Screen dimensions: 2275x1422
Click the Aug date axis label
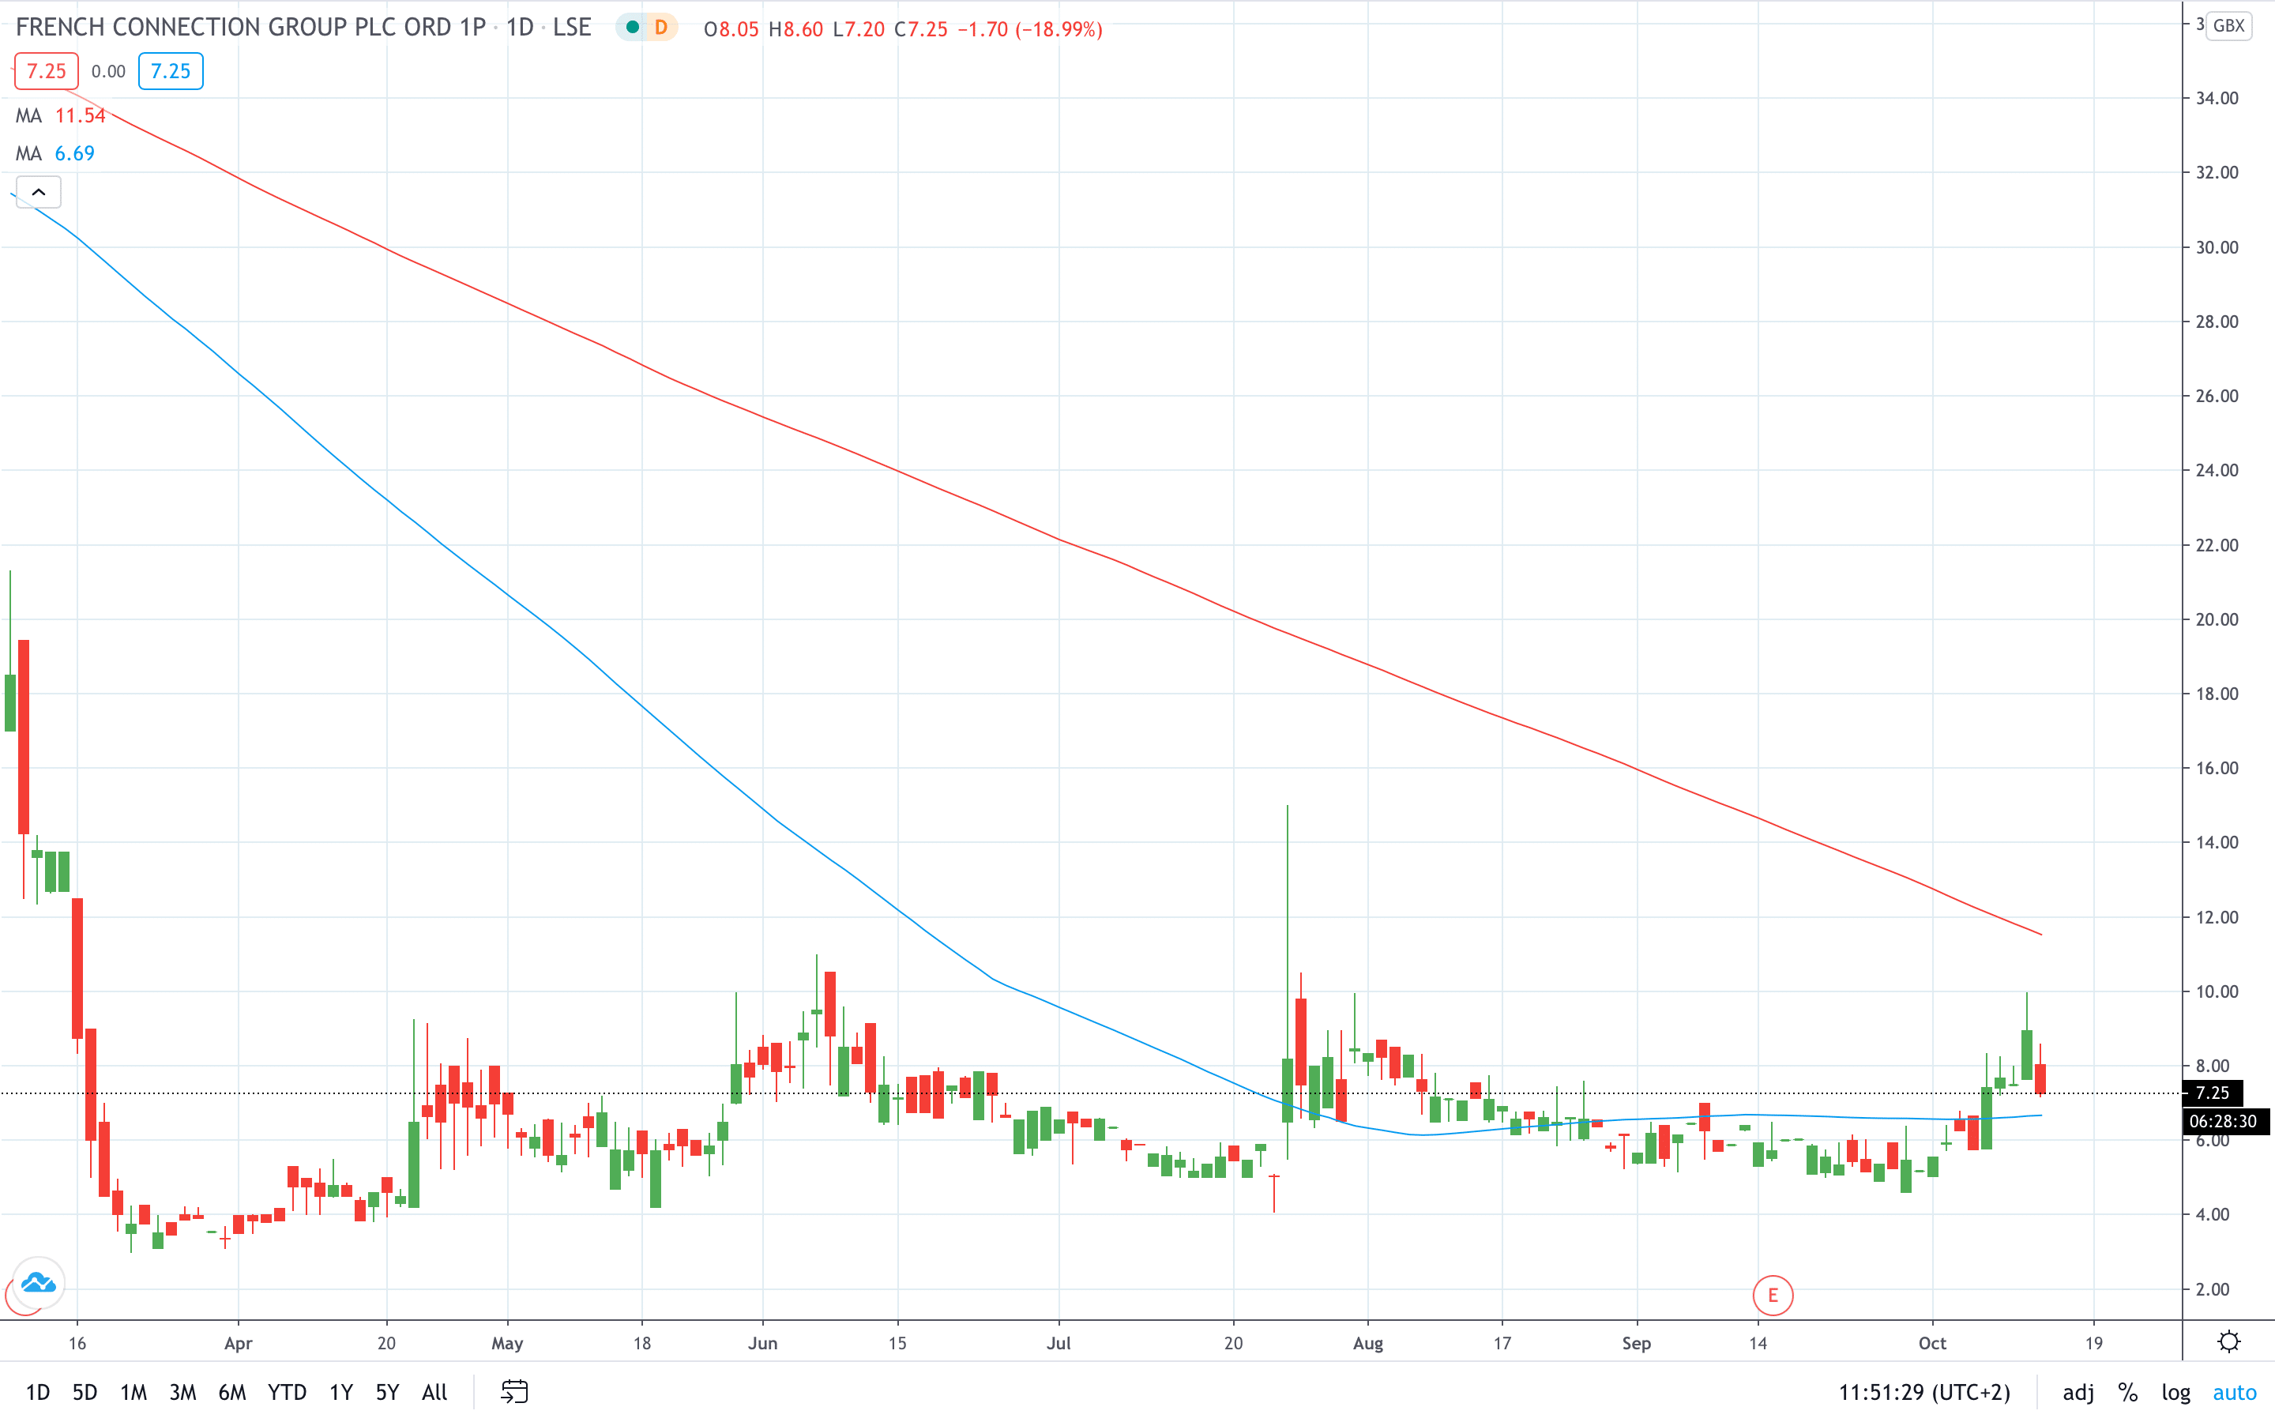click(x=1367, y=1343)
